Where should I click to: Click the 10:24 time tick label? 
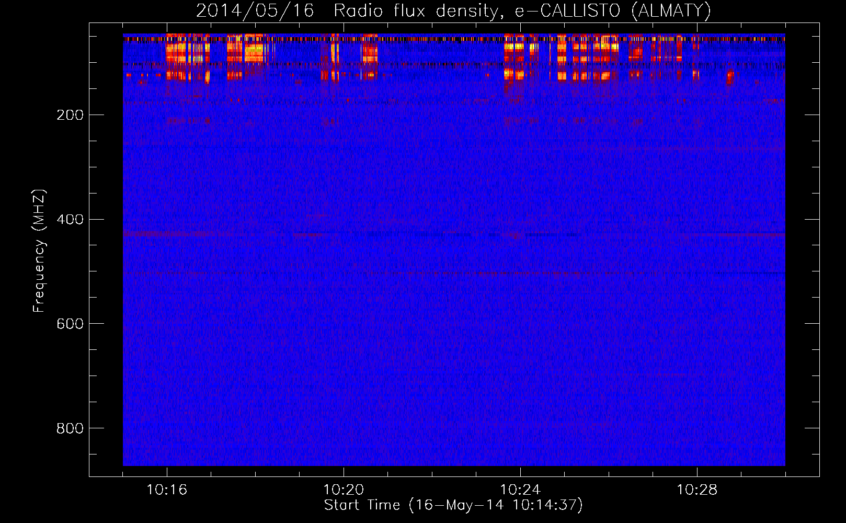pyautogui.click(x=520, y=490)
